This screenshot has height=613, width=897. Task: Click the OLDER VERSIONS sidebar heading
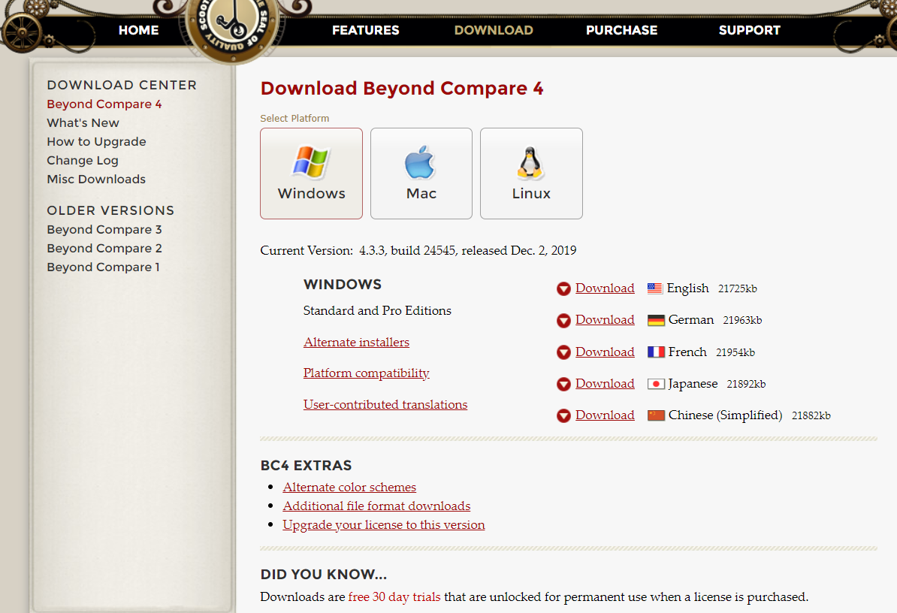pyautogui.click(x=110, y=210)
